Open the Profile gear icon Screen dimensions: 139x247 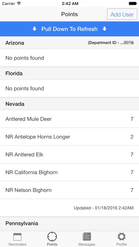tap(122, 236)
